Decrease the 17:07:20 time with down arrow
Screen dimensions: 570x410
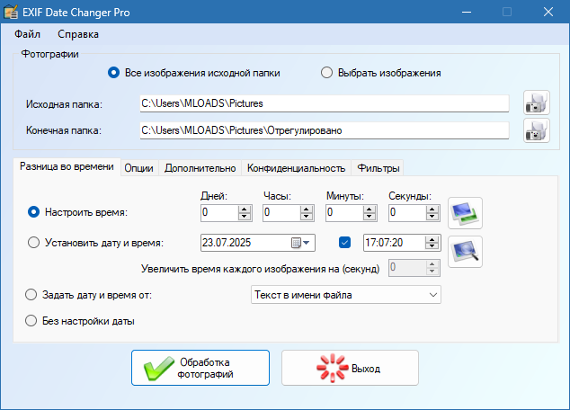click(432, 246)
